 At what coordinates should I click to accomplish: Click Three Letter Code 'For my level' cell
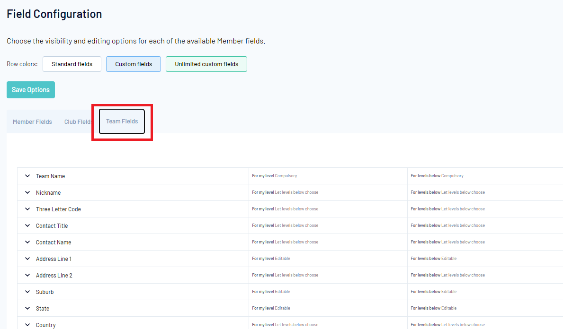click(328, 209)
